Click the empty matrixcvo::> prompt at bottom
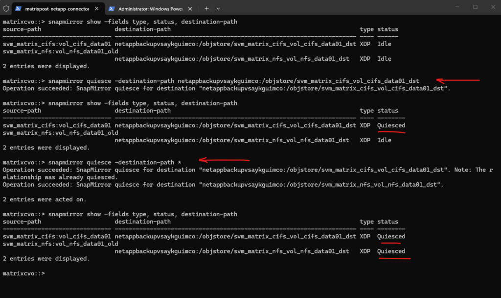 click(23, 273)
